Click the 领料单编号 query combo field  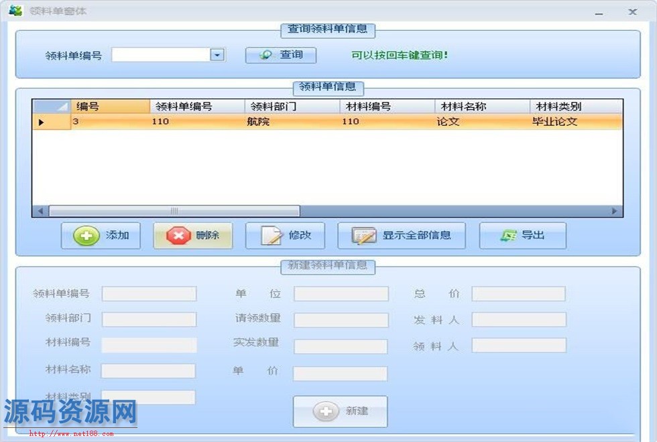tap(160, 55)
